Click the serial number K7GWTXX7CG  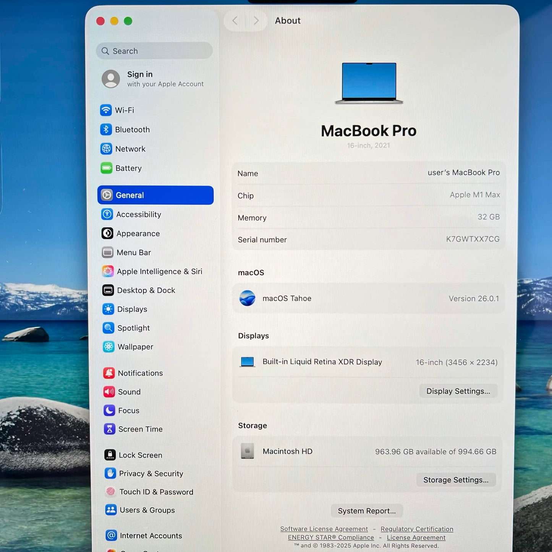click(473, 239)
